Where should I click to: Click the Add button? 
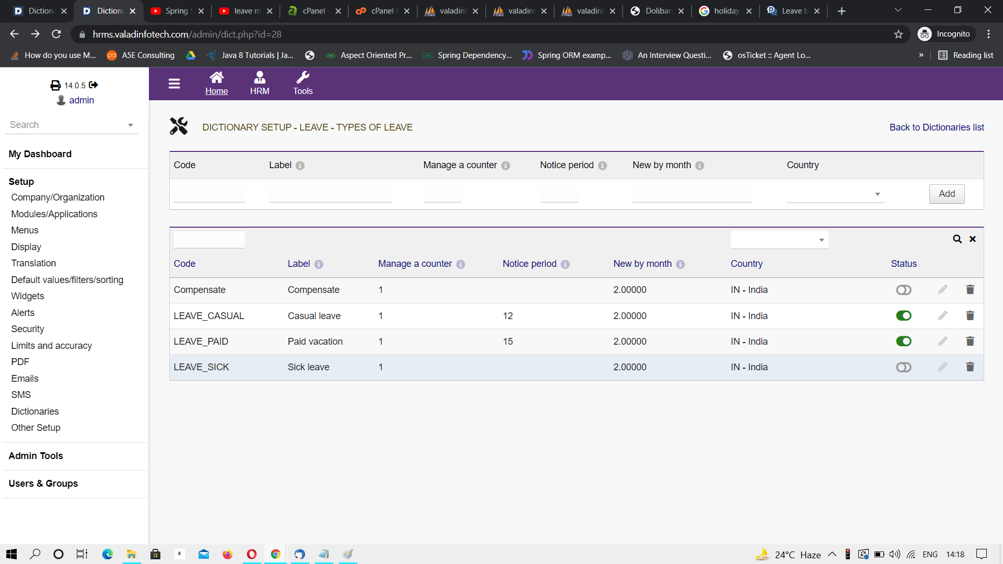pyautogui.click(x=947, y=194)
